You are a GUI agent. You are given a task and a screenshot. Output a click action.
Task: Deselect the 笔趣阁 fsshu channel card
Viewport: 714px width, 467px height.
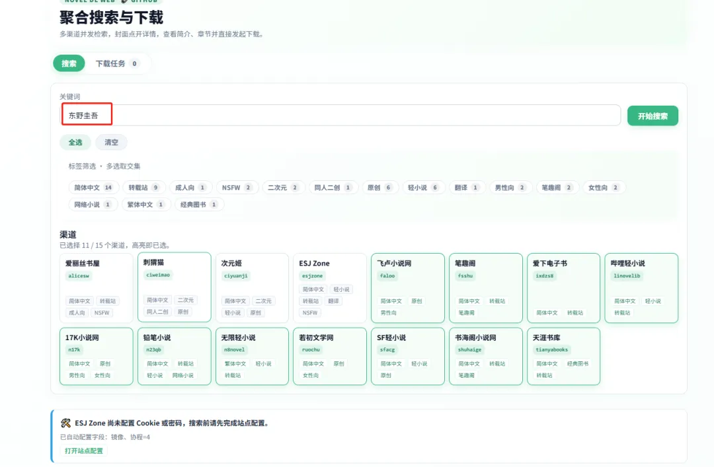click(x=485, y=288)
